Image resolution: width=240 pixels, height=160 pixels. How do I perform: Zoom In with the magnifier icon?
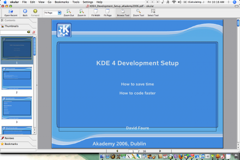coord(82,13)
